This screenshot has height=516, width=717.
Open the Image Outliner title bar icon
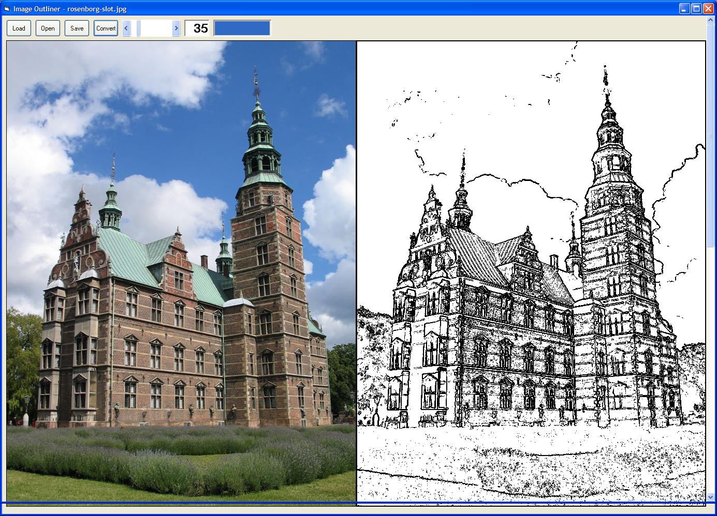(6, 9)
